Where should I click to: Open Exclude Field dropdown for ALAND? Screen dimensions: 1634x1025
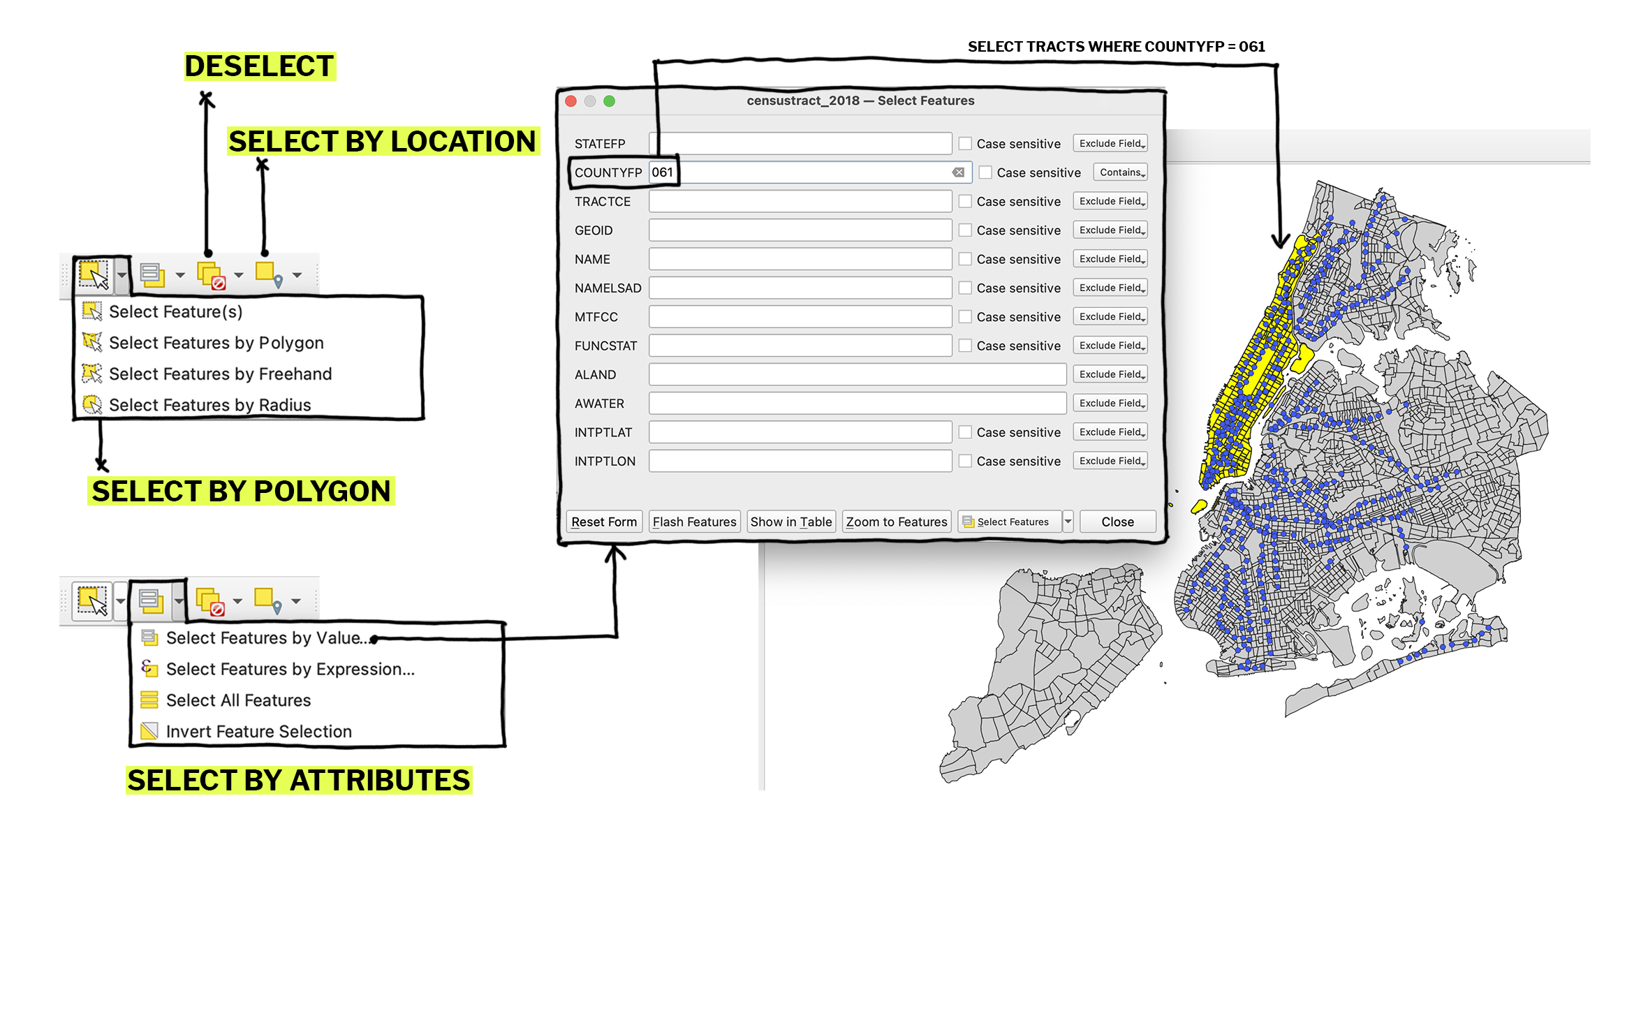(1110, 374)
